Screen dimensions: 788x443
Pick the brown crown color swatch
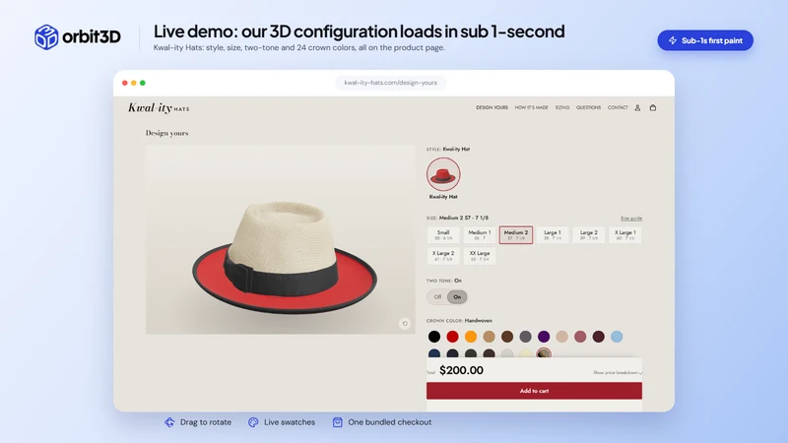[x=507, y=337]
